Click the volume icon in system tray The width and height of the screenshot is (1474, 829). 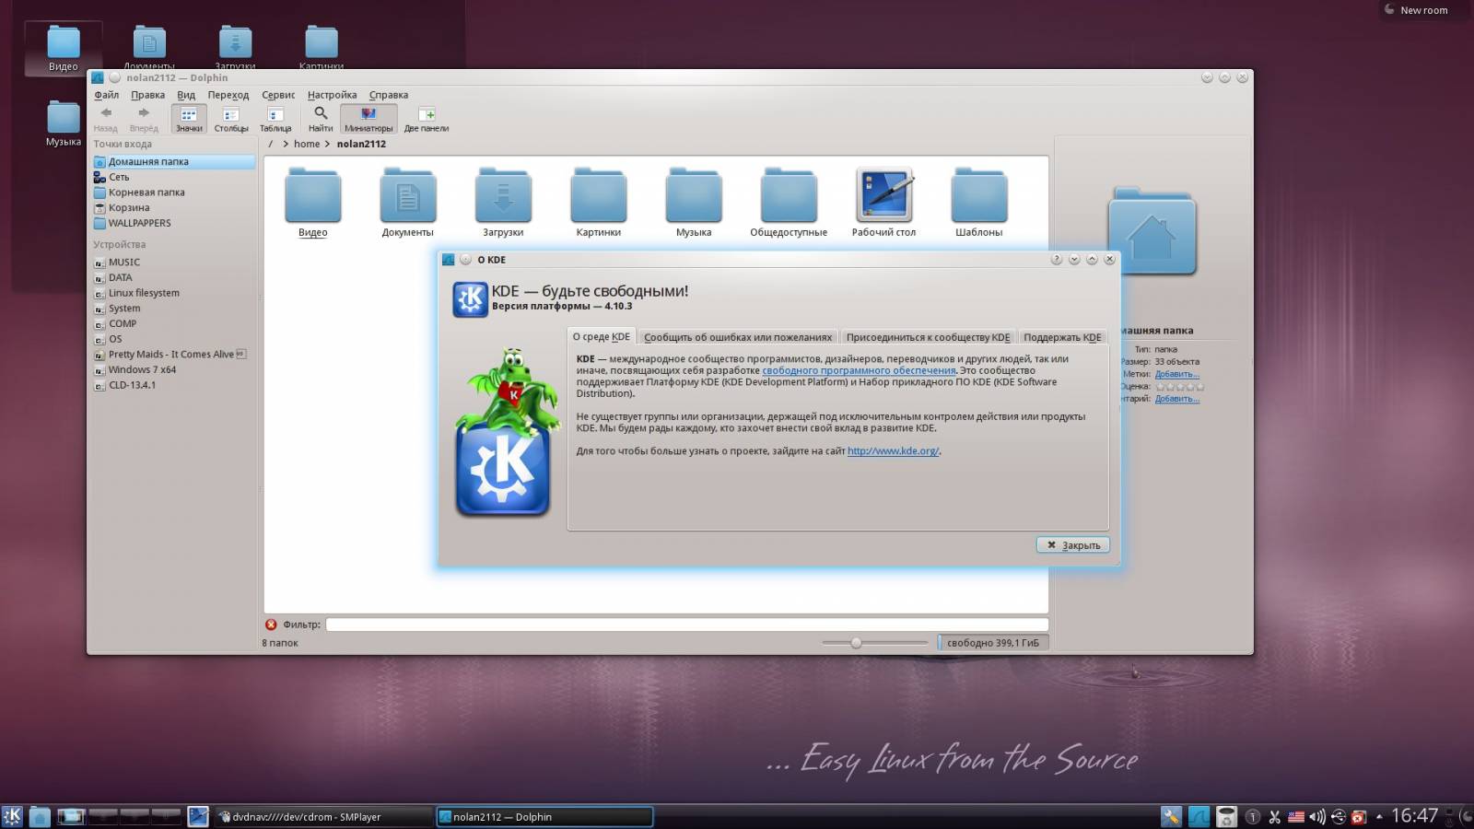(1316, 816)
